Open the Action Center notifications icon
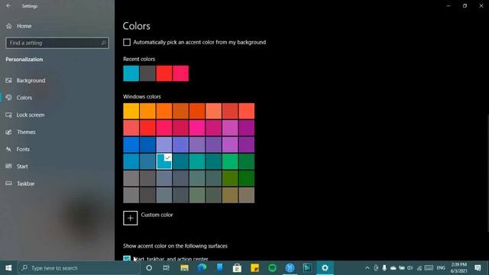The height and width of the screenshot is (275, 489). tap(478, 268)
